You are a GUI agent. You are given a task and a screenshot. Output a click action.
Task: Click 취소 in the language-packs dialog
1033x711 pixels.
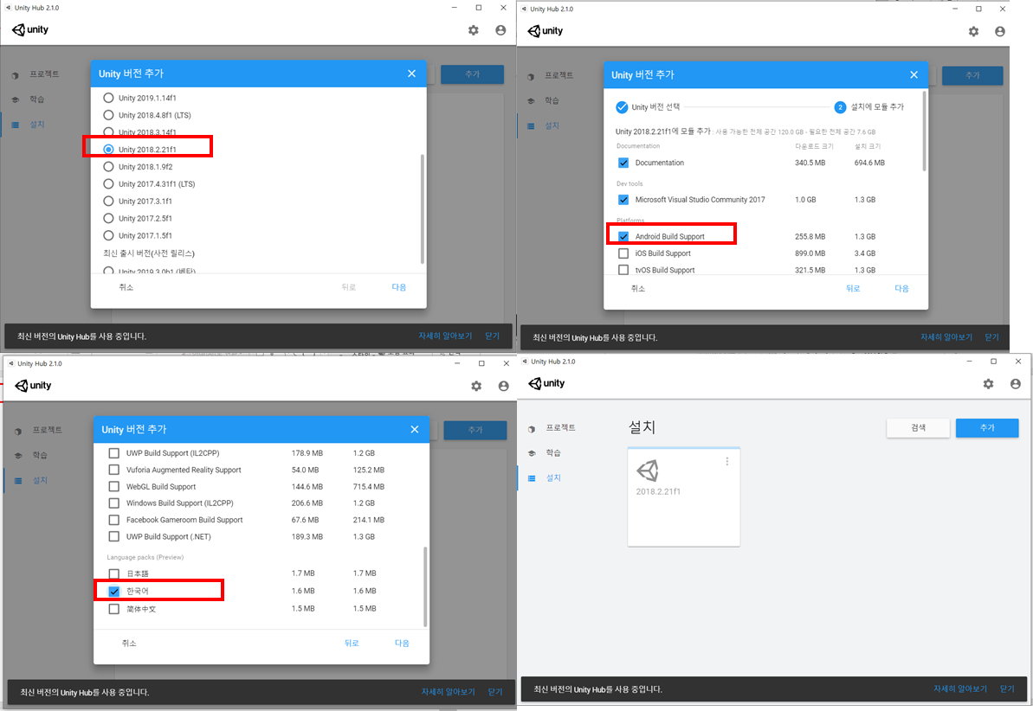(x=129, y=644)
